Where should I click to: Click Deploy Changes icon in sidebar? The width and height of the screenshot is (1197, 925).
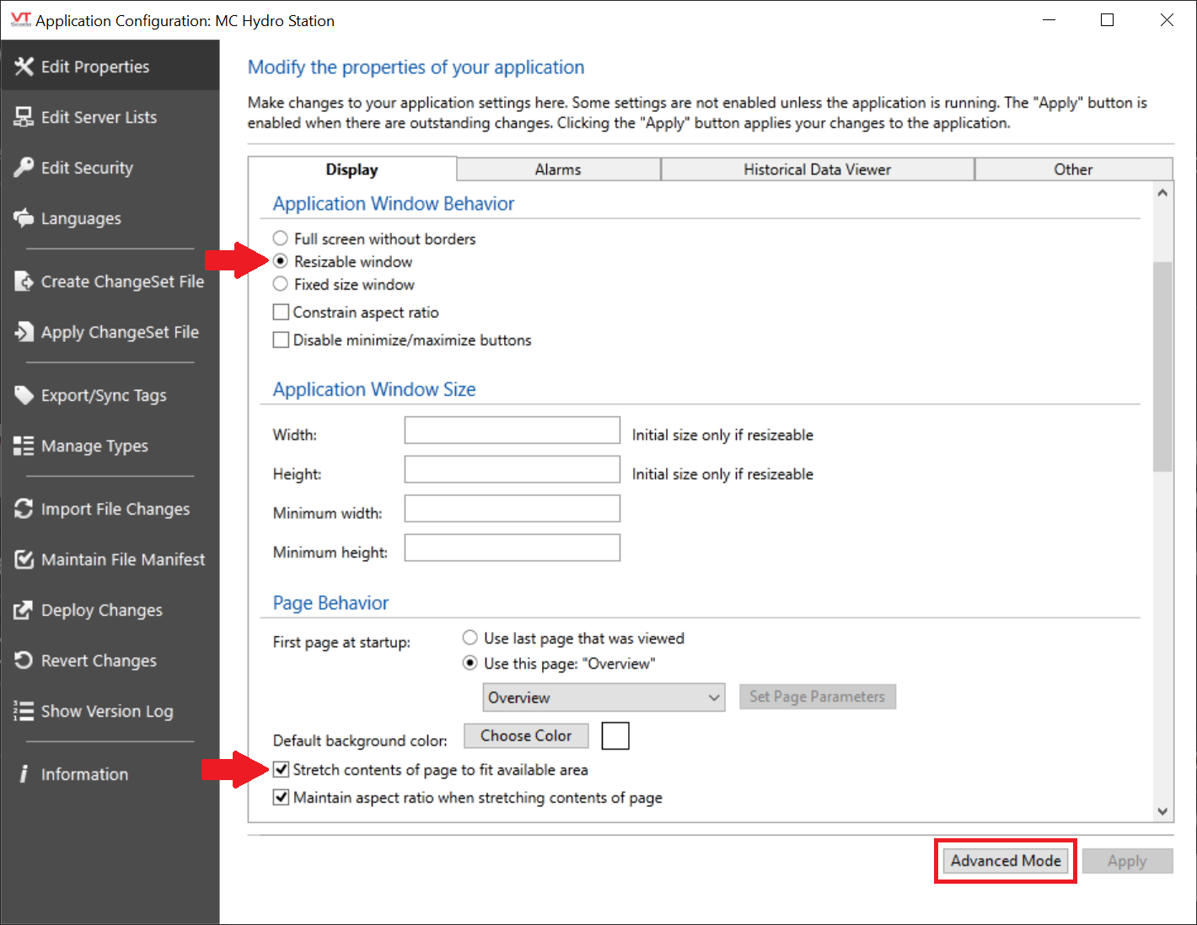[23, 610]
